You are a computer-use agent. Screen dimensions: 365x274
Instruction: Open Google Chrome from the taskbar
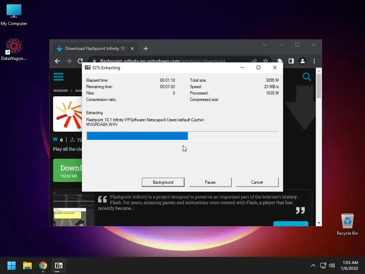click(x=43, y=265)
